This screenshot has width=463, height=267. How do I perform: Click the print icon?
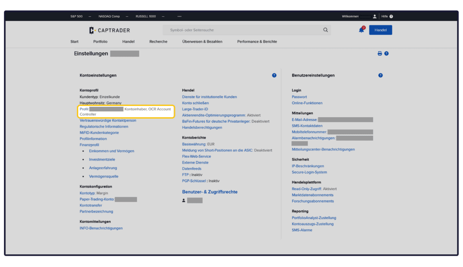tap(380, 53)
